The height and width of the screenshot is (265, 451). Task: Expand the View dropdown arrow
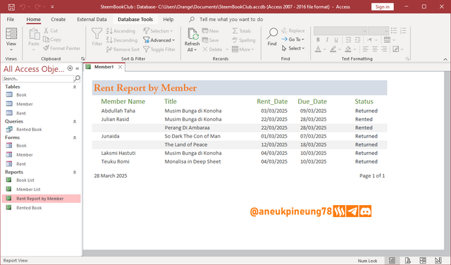[11, 50]
